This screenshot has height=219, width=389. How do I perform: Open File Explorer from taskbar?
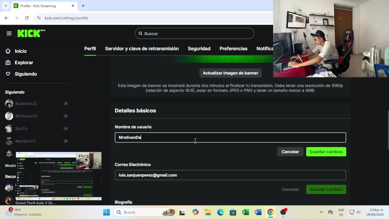(x=208, y=212)
